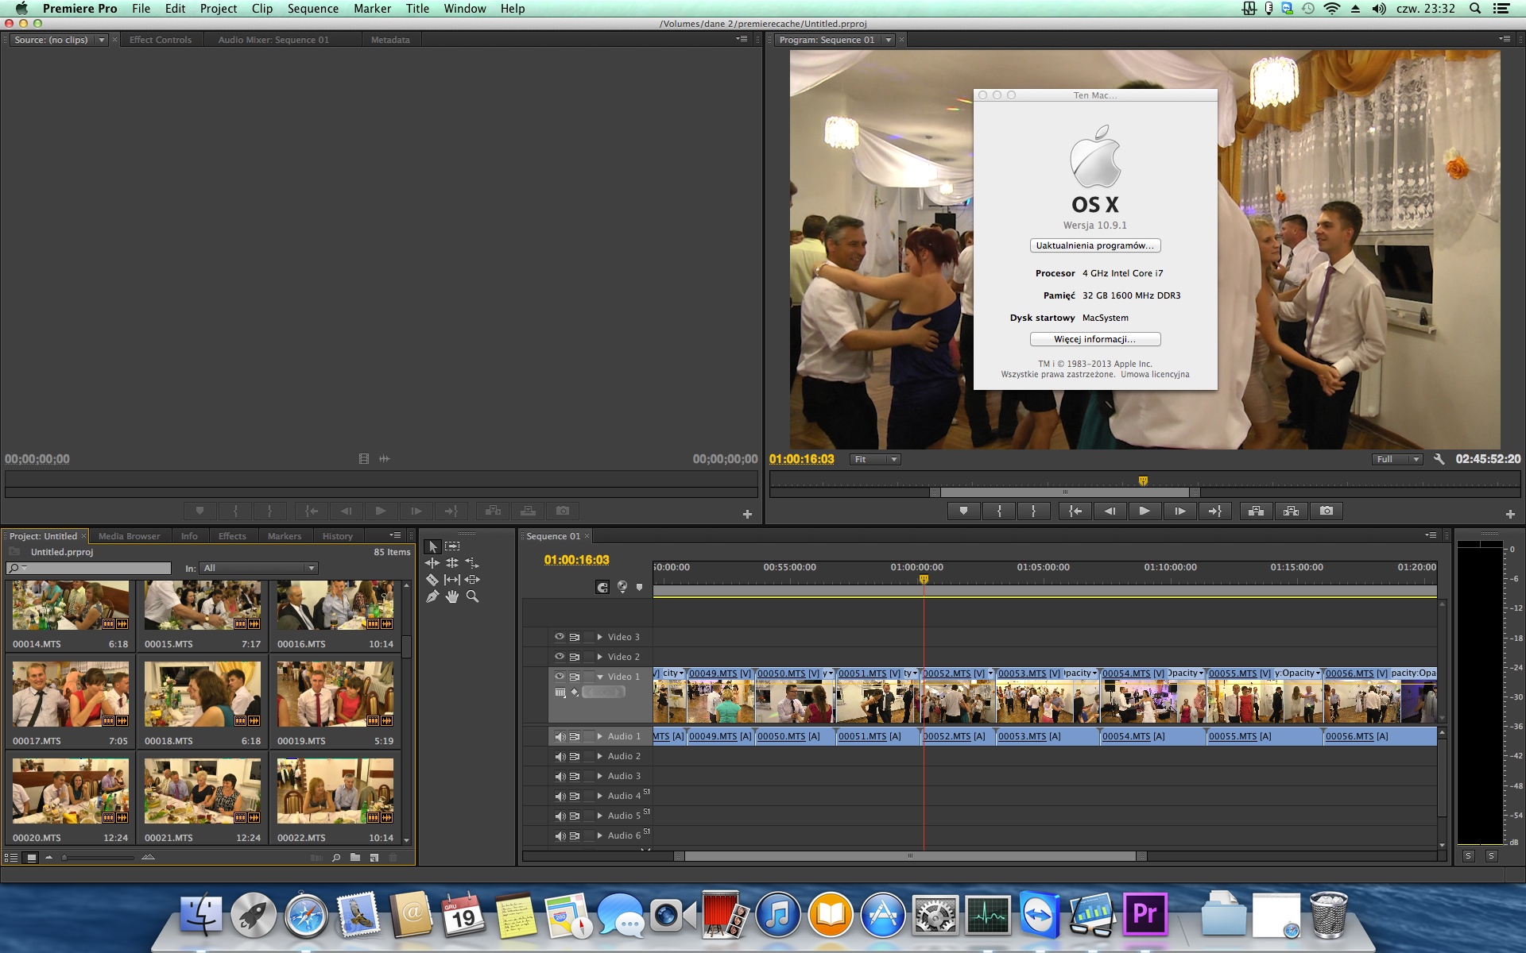Export a frame with the camera icon
This screenshot has height=953, width=1526.
coord(1327,511)
